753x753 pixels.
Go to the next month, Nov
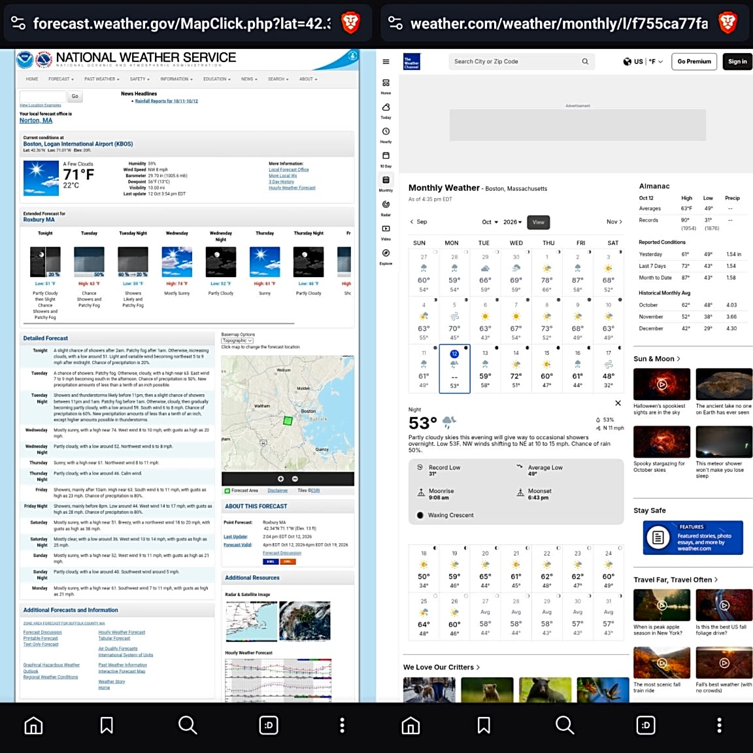pyautogui.click(x=614, y=222)
